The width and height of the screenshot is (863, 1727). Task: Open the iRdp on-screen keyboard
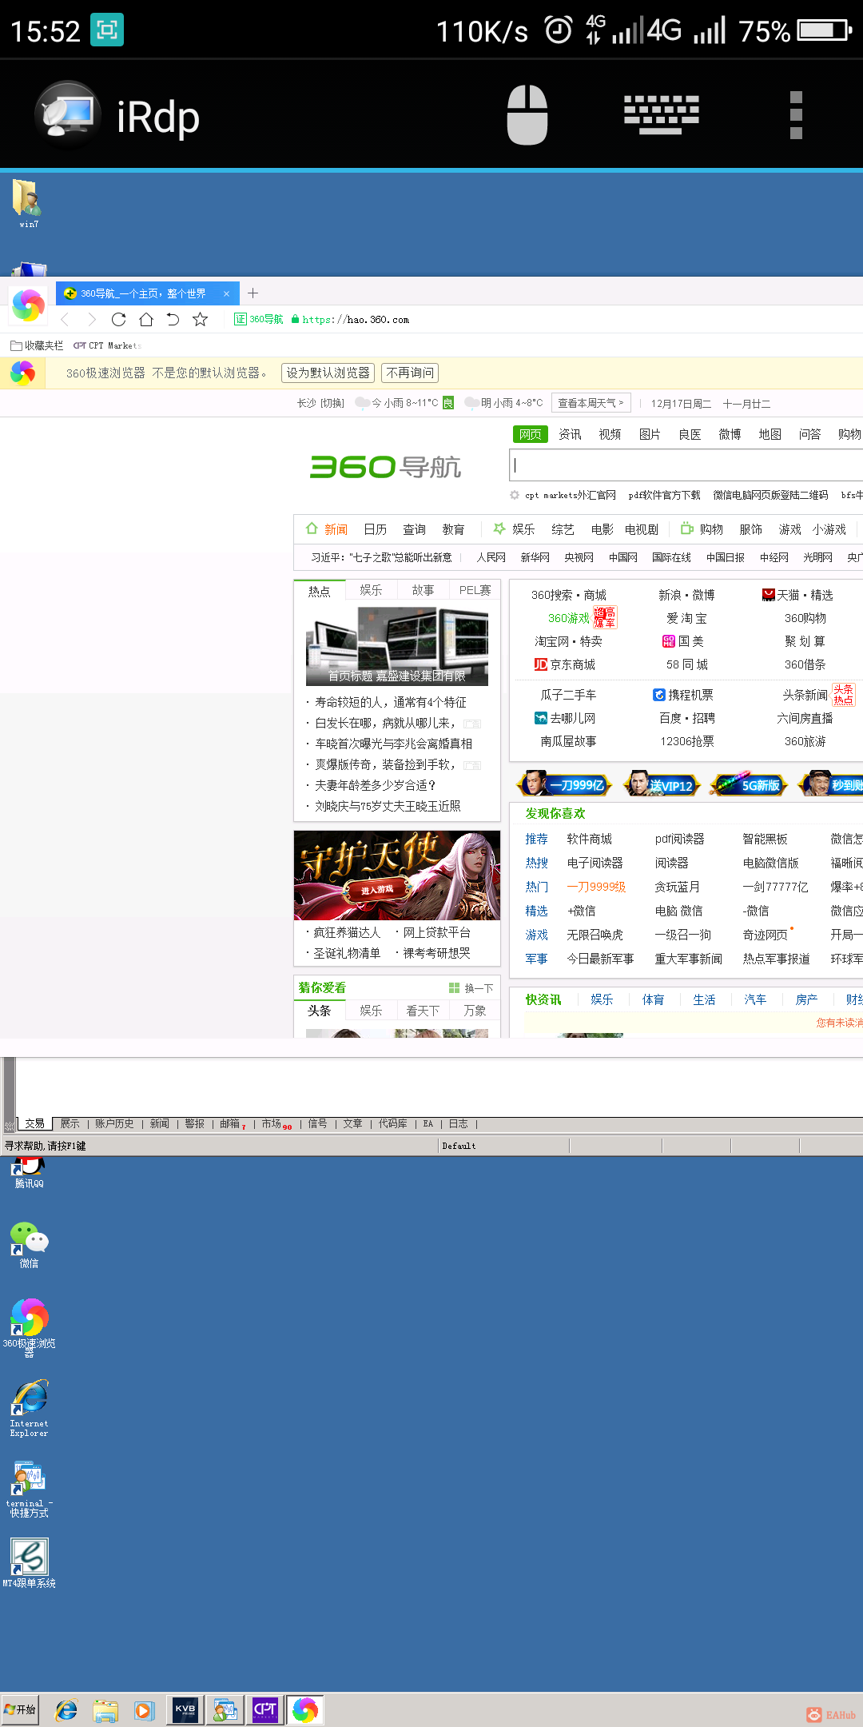pyautogui.click(x=662, y=115)
